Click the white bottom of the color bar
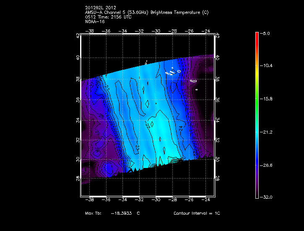This screenshot has width=304, height=231. point(257,196)
